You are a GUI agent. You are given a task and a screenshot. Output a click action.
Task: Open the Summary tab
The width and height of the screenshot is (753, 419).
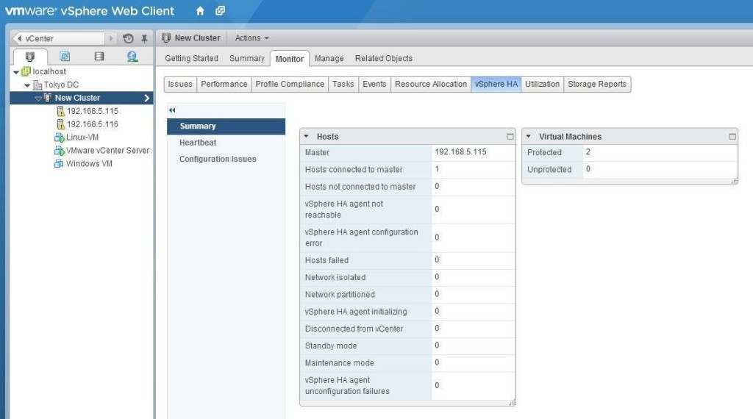[247, 58]
